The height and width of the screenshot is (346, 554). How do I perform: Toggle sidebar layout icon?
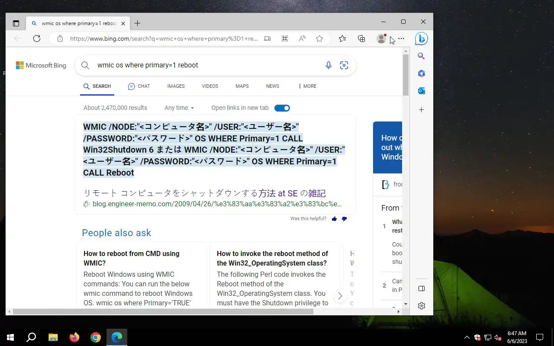coord(422,288)
